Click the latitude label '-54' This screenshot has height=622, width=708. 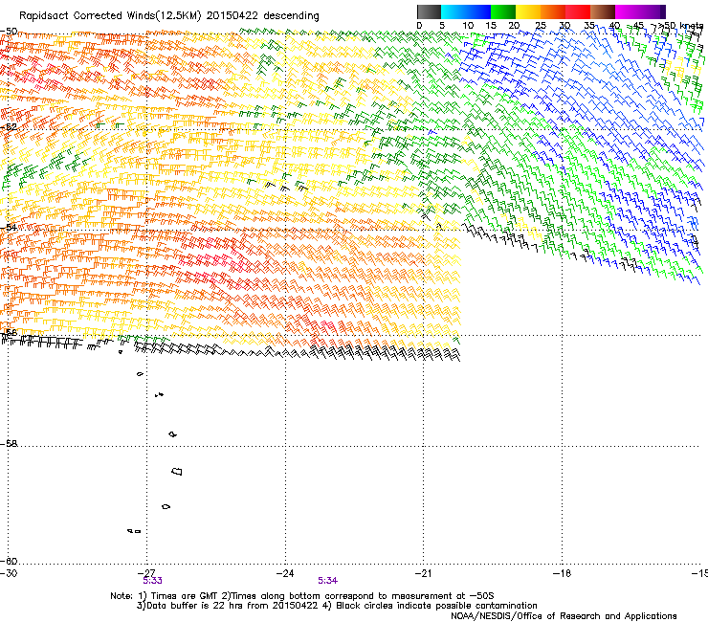point(9,228)
